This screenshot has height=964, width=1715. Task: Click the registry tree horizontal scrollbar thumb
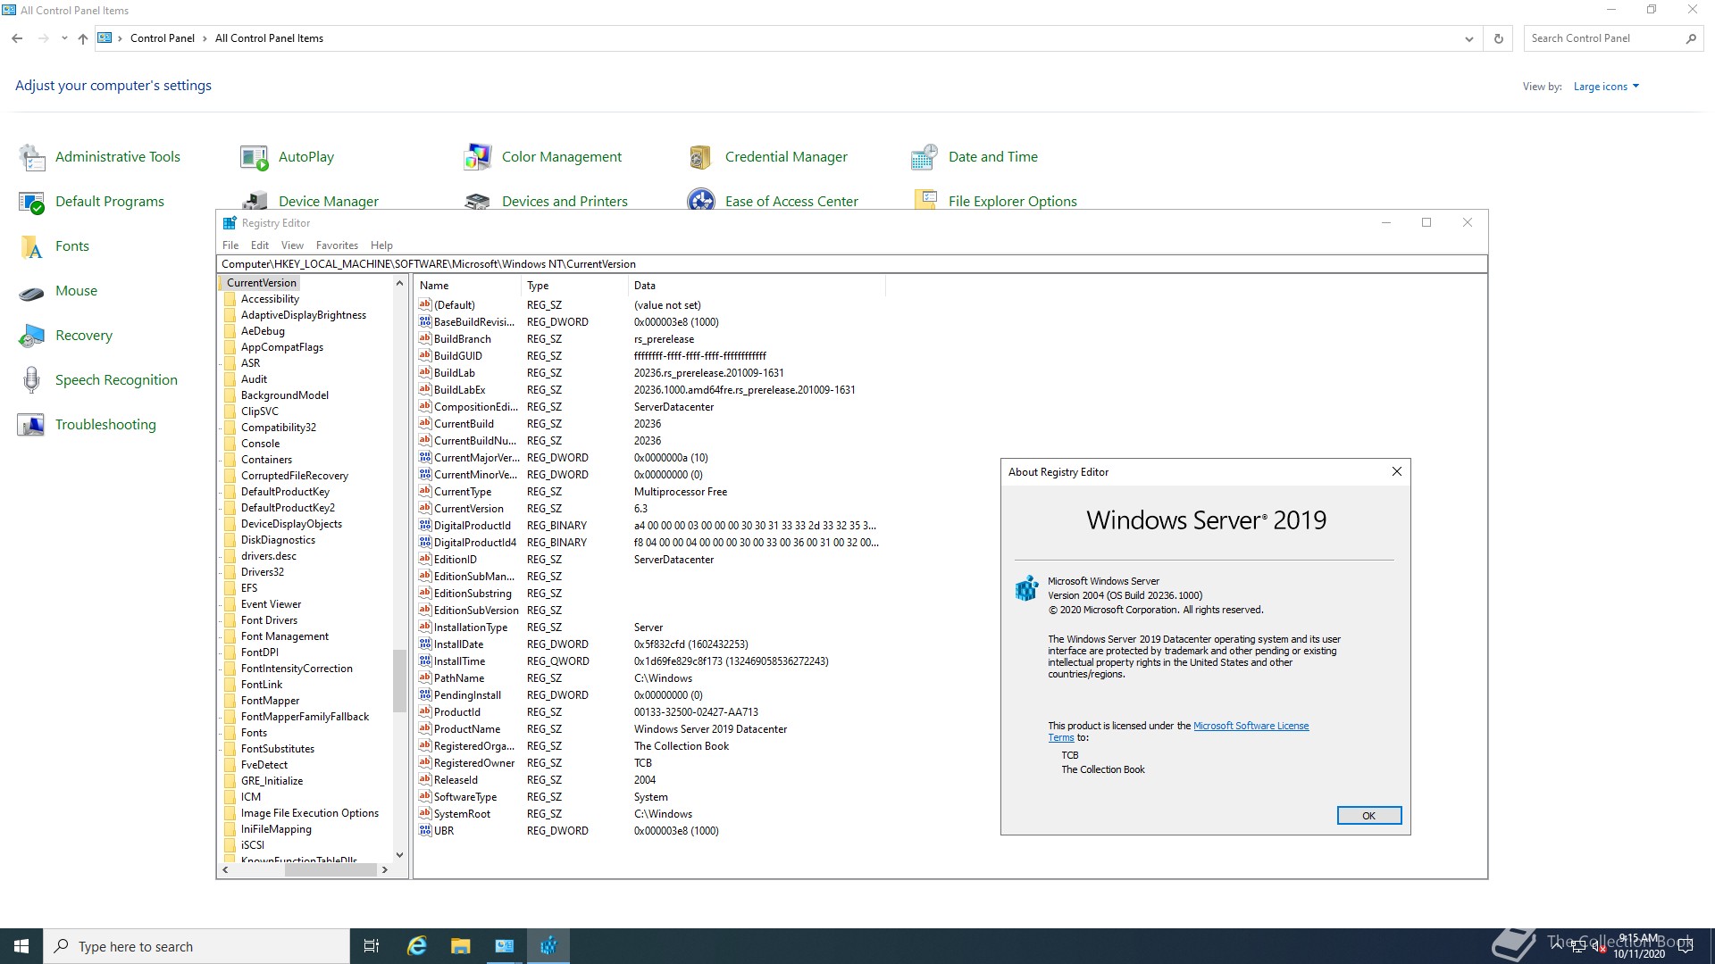pos(330,869)
